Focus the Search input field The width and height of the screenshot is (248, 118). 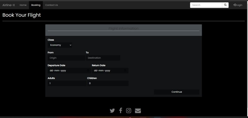click(206, 5)
